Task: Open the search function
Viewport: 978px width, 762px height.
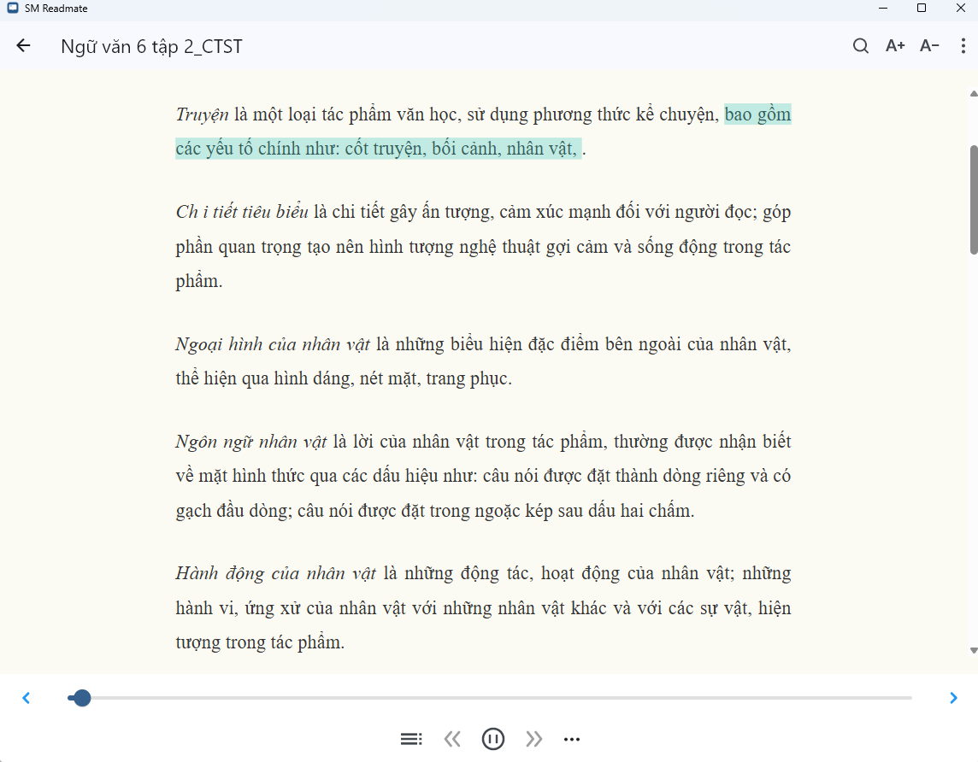Action: pos(860,46)
